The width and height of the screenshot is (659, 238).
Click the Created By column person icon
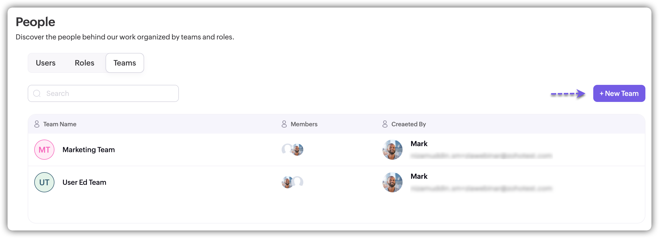click(x=385, y=124)
